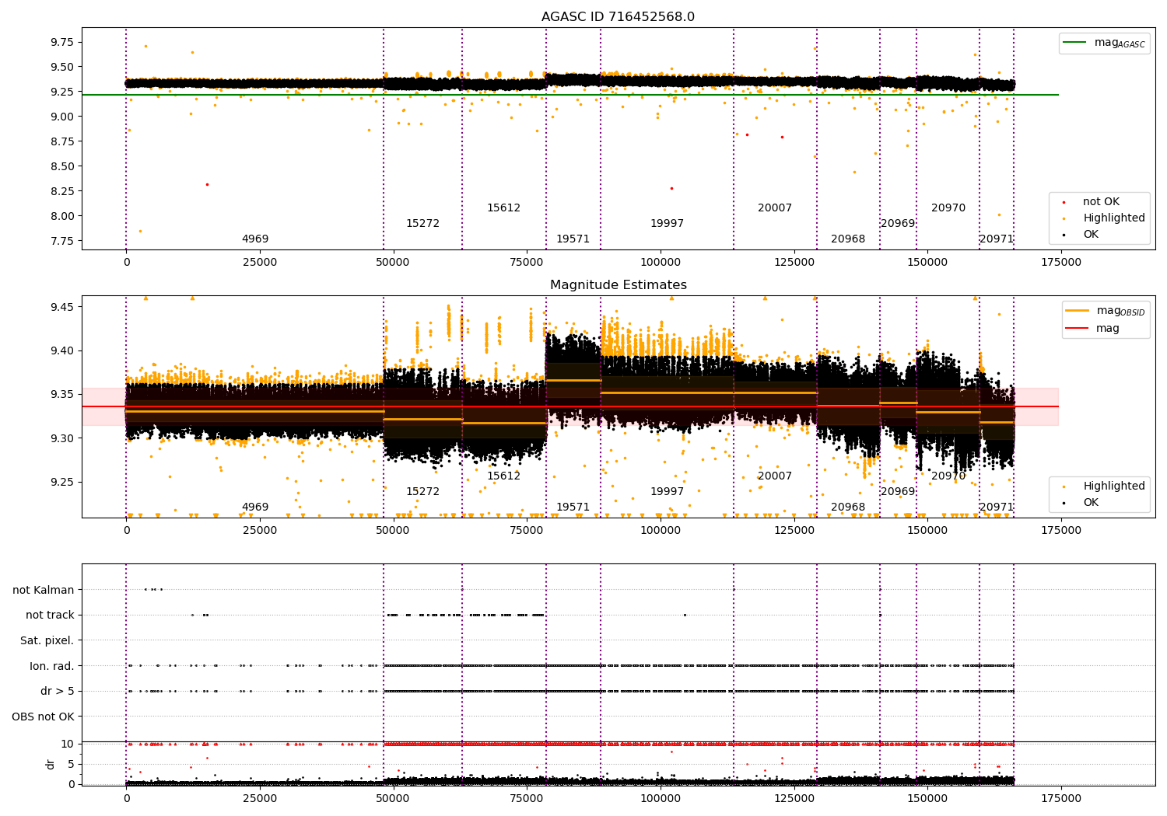Click the 9.30 y-axis tick label
1167x816 pixels.
click(x=61, y=438)
